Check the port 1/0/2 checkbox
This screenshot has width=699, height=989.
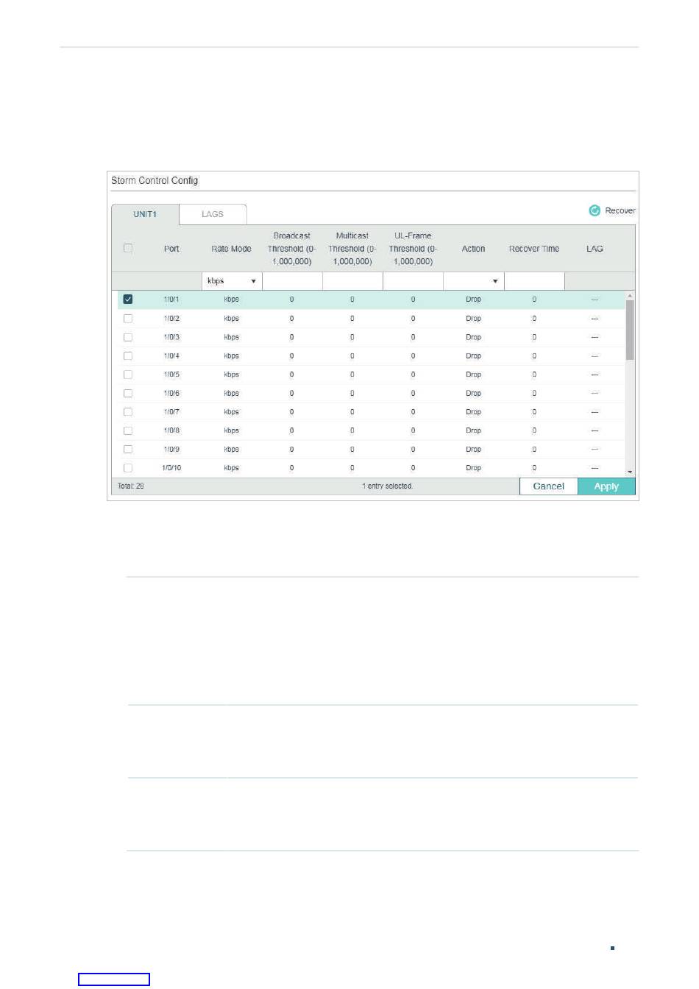tap(128, 319)
